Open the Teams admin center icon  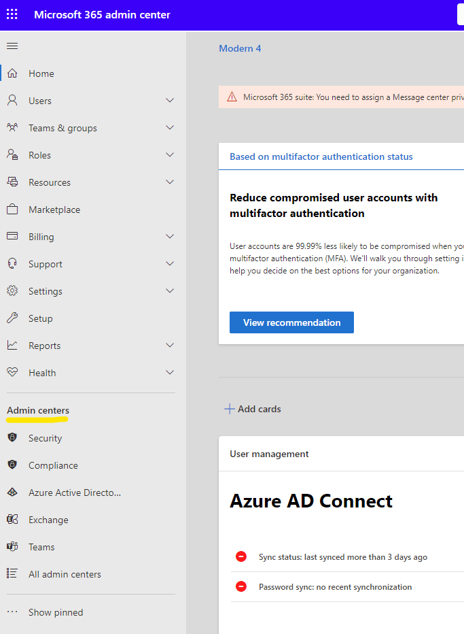pos(12,547)
